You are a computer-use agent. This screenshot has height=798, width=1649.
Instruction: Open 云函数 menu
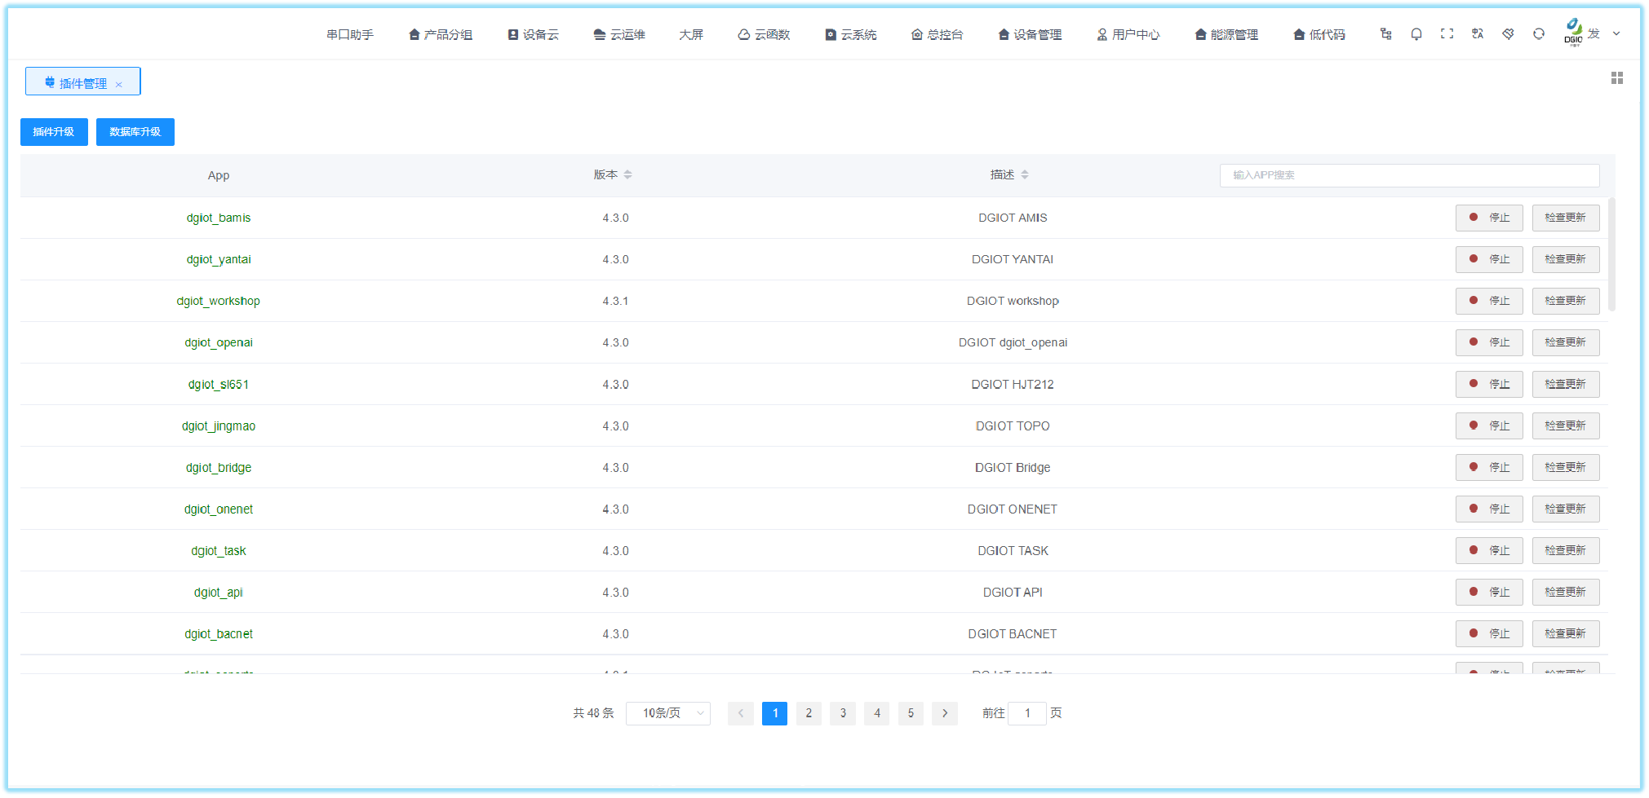point(764,34)
